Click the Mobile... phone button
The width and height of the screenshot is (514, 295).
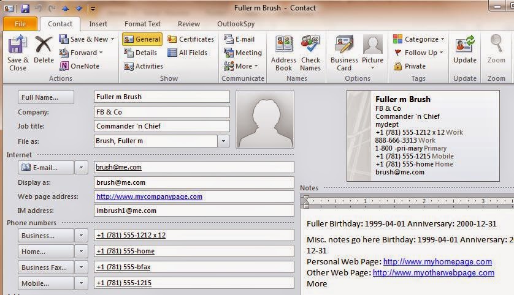click(x=46, y=283)
